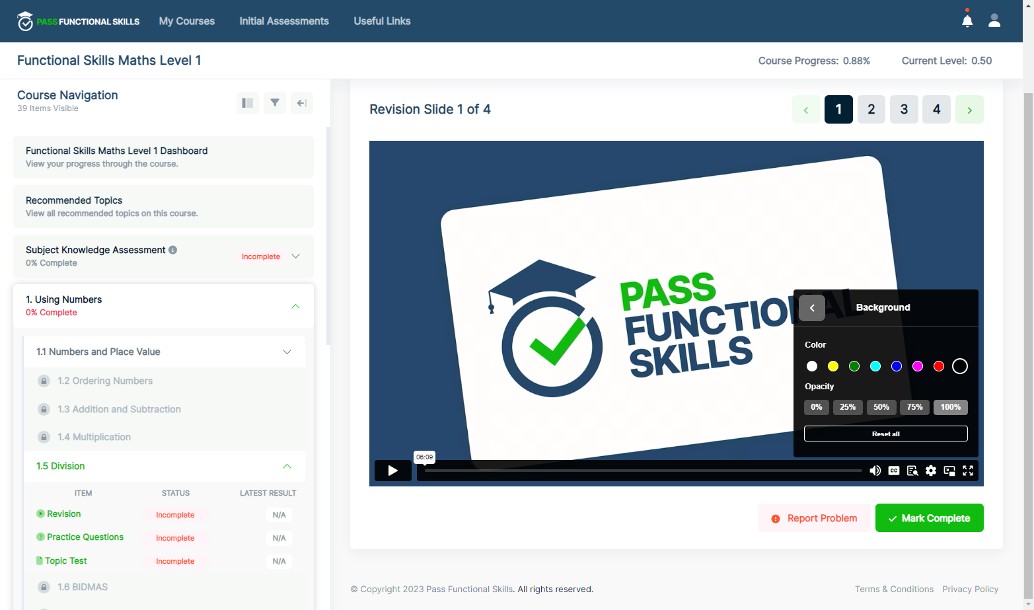Choose the white background color swatch

pos(812,366)
